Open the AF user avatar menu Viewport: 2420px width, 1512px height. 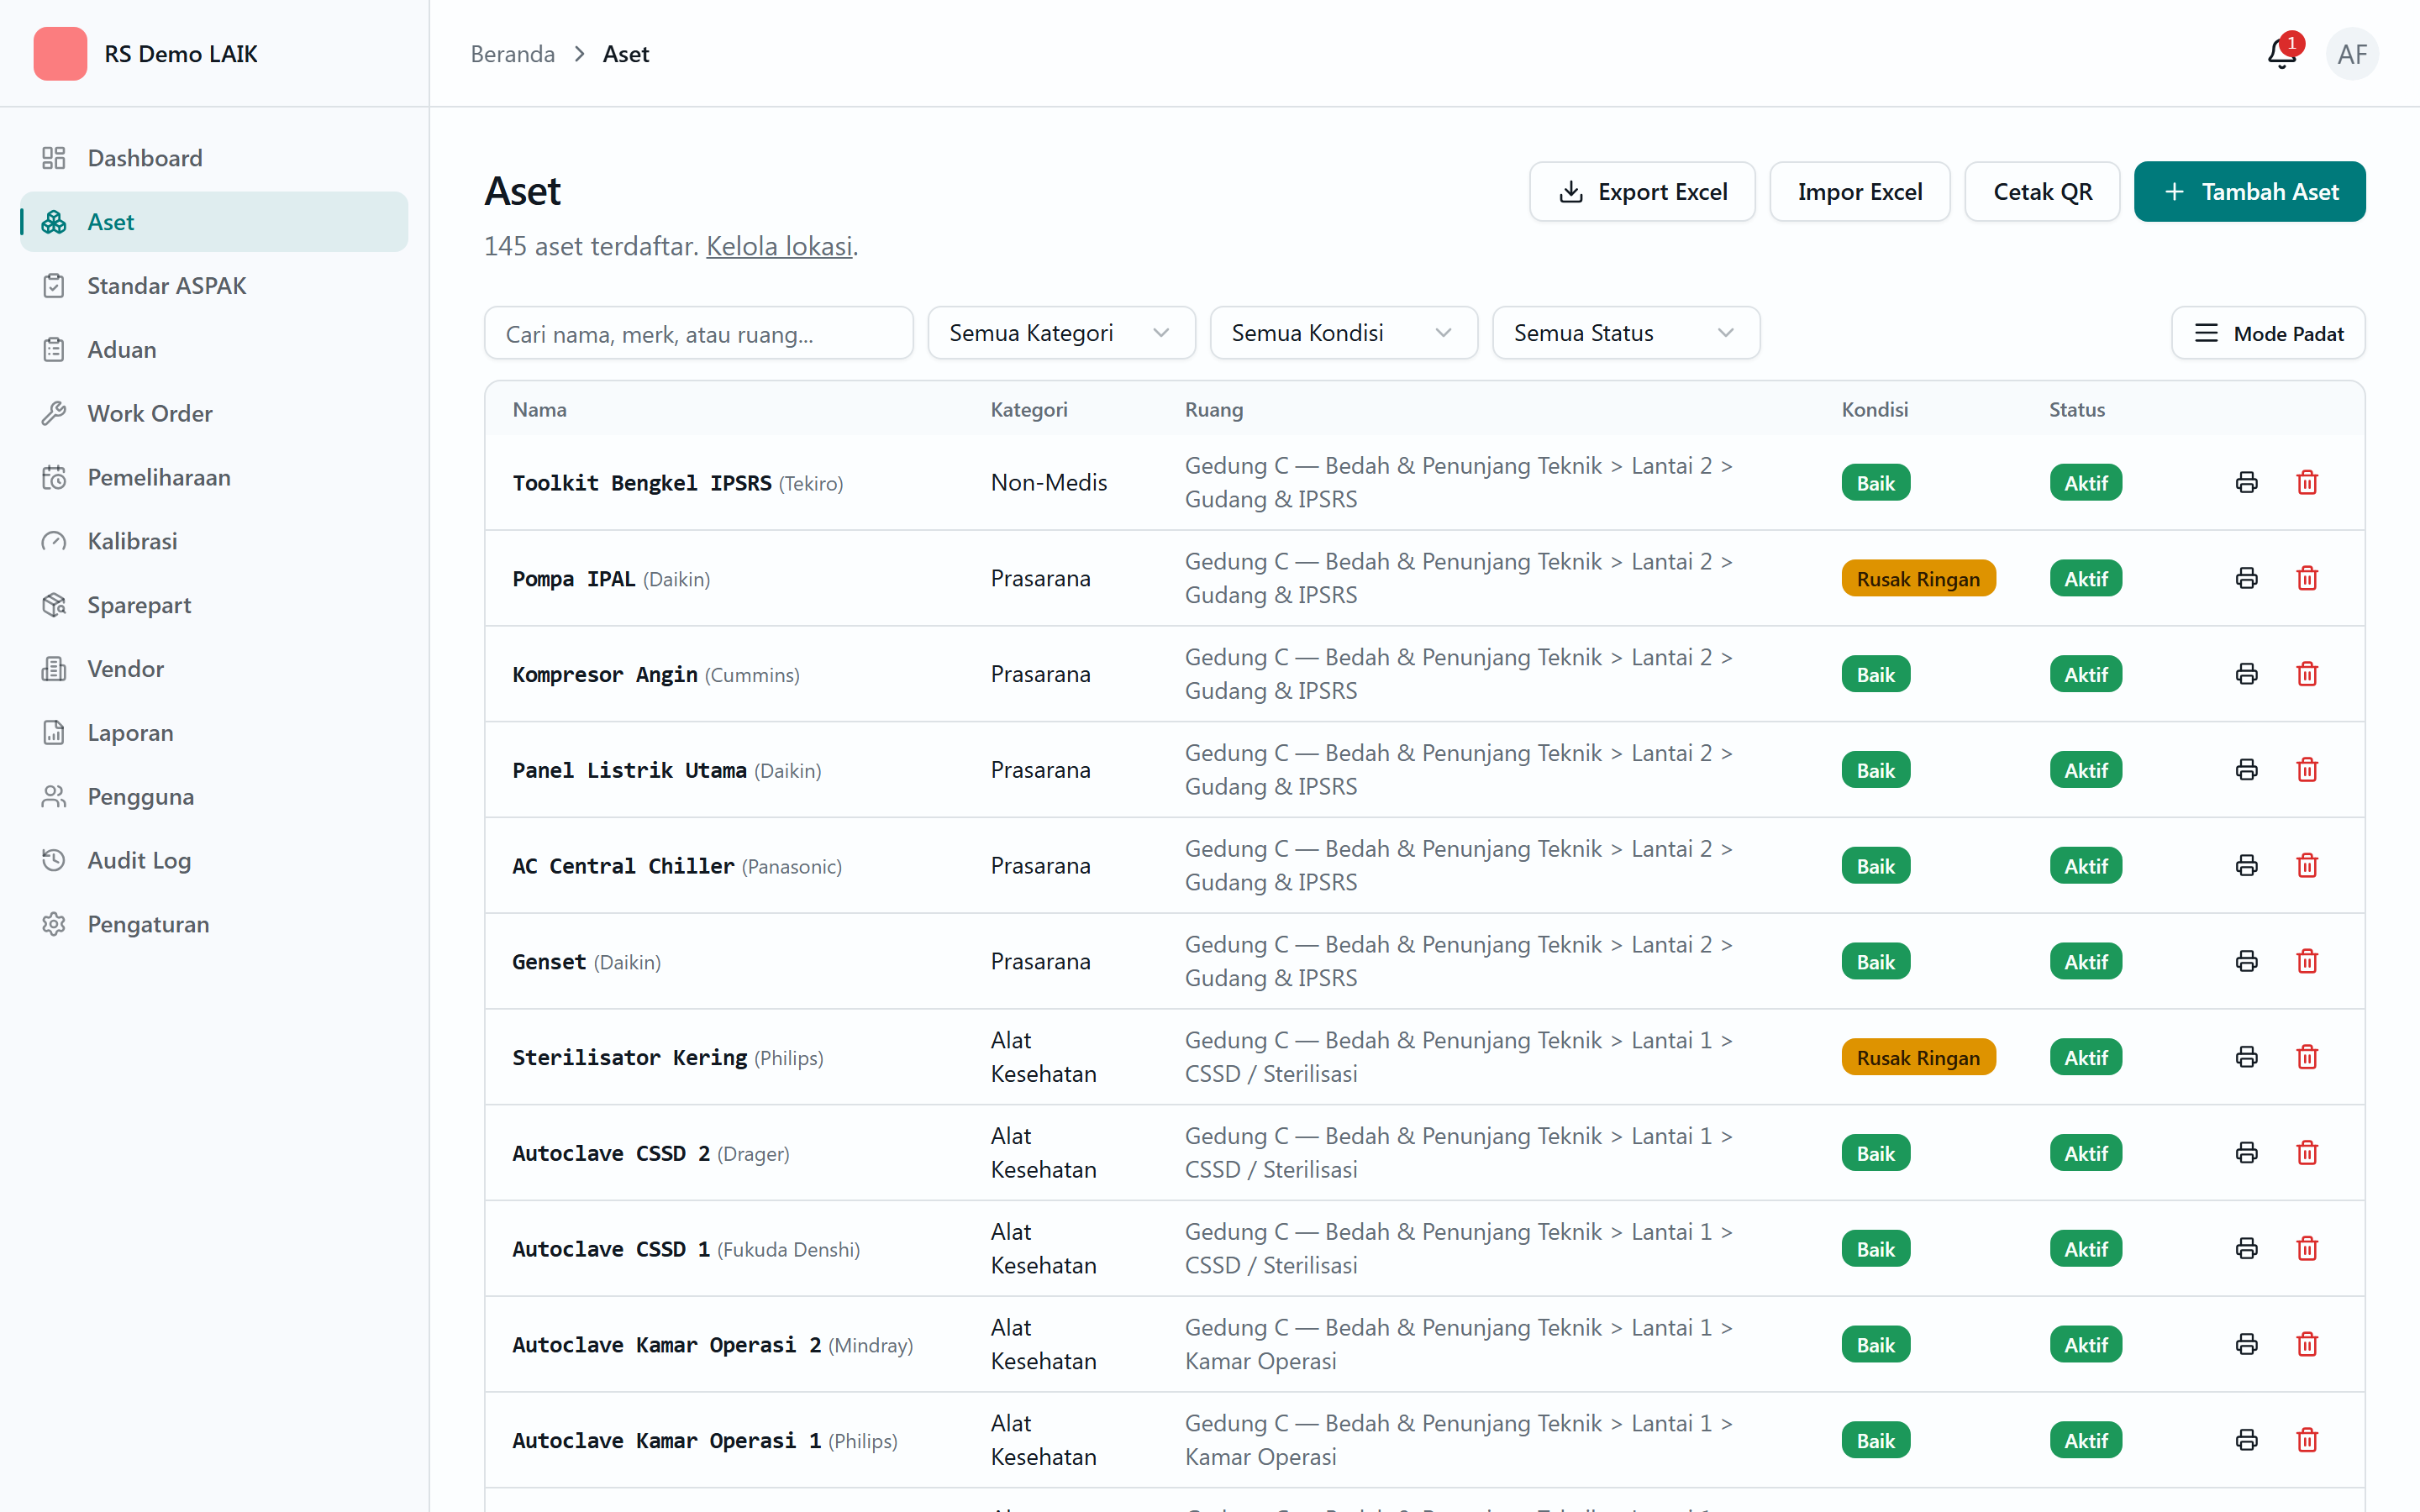2352,53
